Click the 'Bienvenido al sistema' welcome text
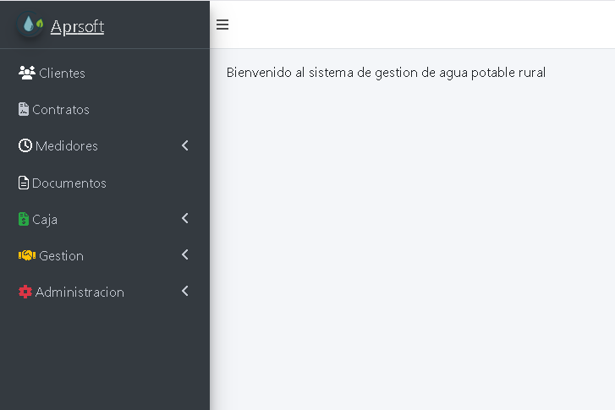This screenshot has width=615, height=410. [386, 73]
